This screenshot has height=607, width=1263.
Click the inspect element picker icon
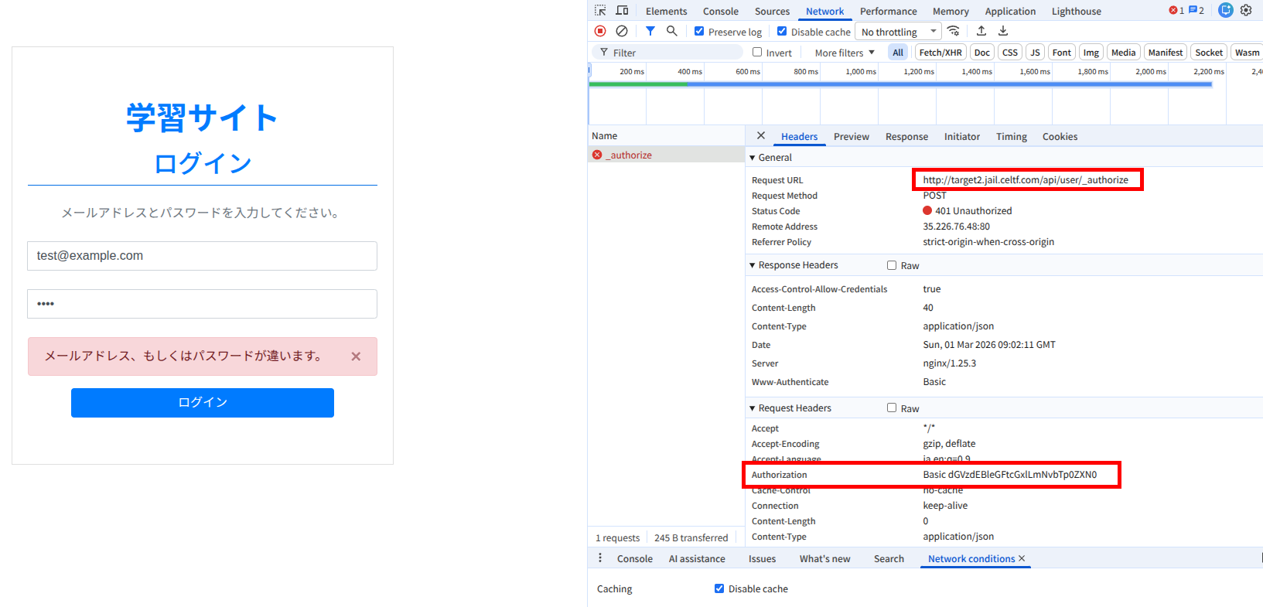click(600, 11)
